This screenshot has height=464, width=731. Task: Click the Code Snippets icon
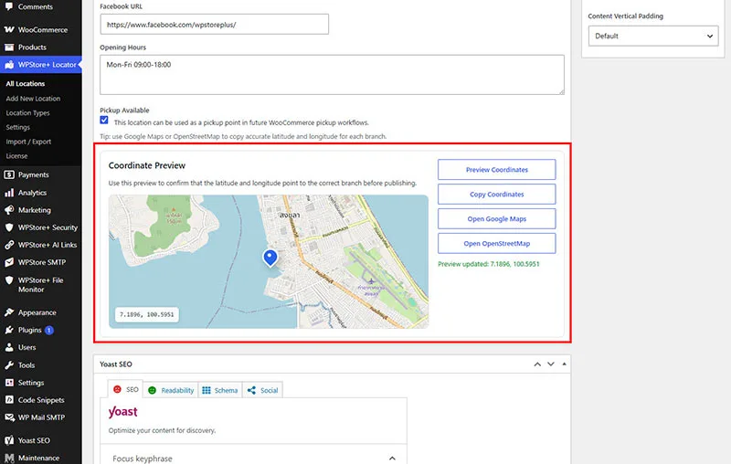point(9,400)
